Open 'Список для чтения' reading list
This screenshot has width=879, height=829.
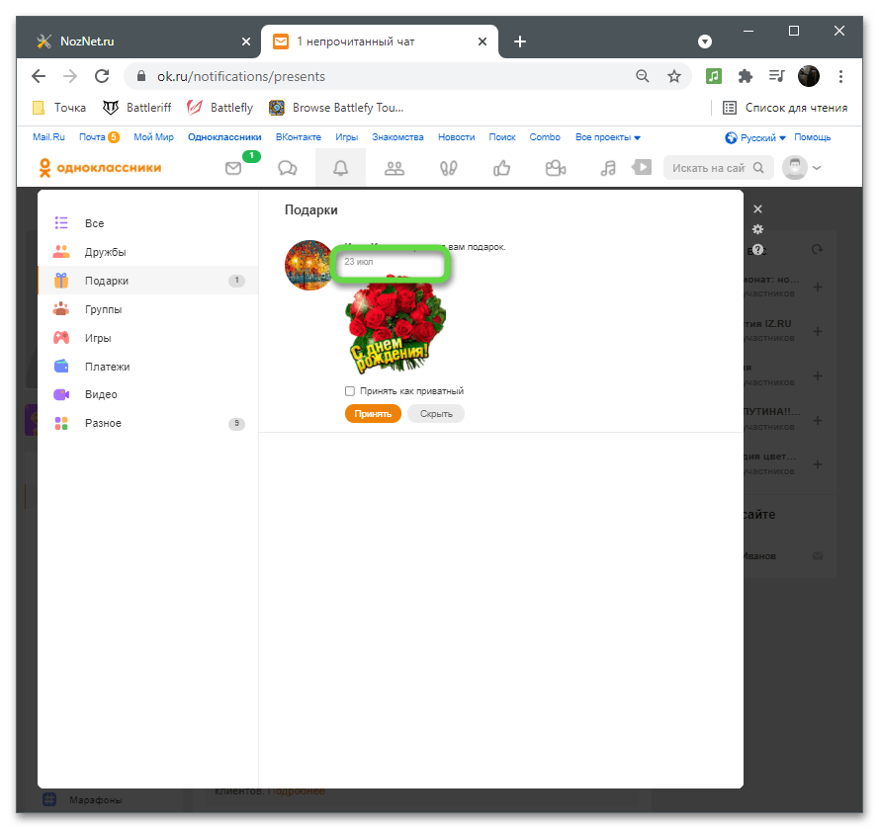click(785, 108)
